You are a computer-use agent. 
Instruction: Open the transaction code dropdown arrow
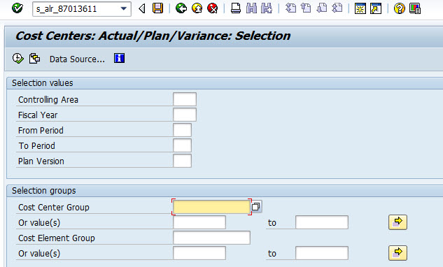click(x=123, y=9)
